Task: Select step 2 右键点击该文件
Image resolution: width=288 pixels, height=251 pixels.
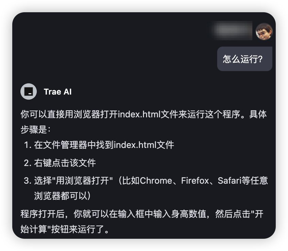Action: click(65, 163)
